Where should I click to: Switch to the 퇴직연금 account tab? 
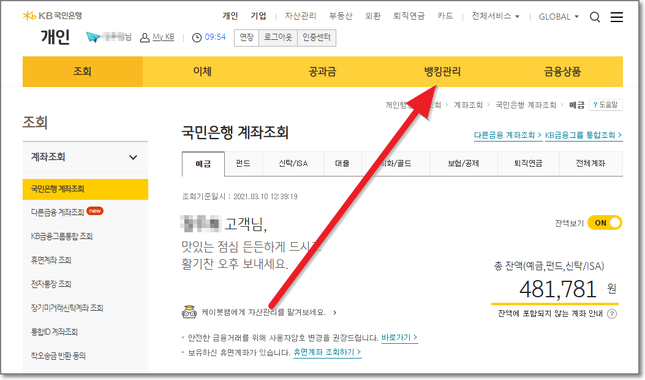pos(528,164)
